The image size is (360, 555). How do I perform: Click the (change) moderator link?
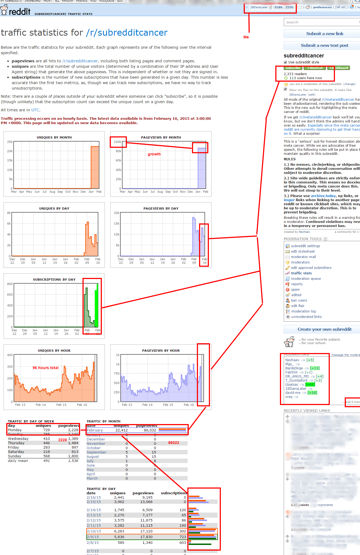349,84
